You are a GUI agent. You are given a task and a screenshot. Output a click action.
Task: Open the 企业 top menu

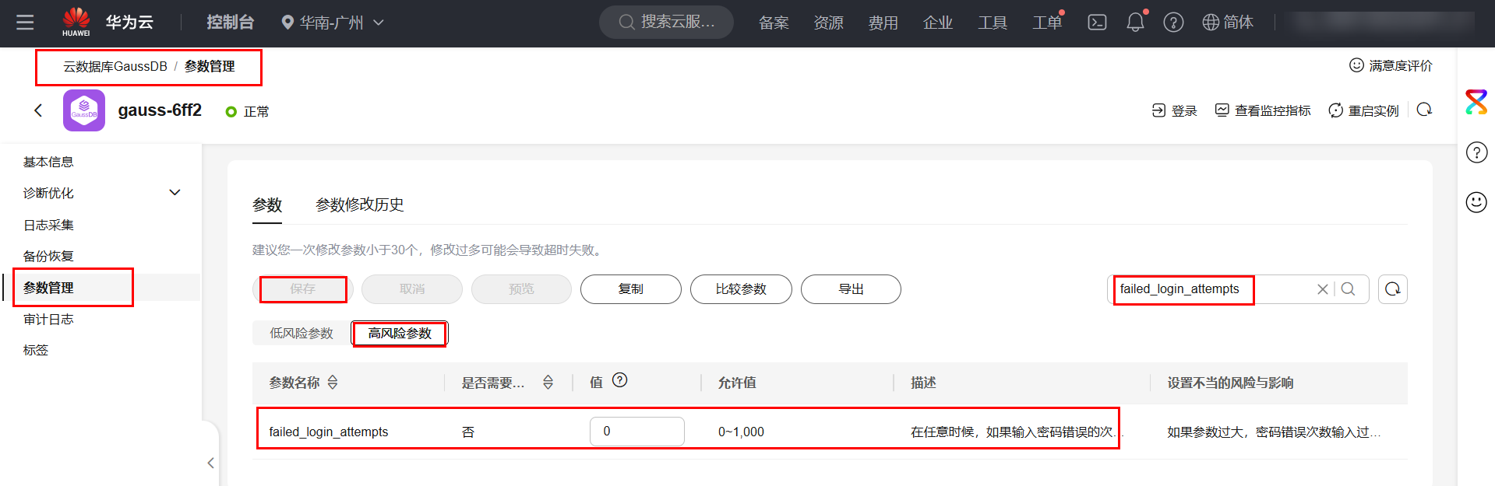(938, 23)
